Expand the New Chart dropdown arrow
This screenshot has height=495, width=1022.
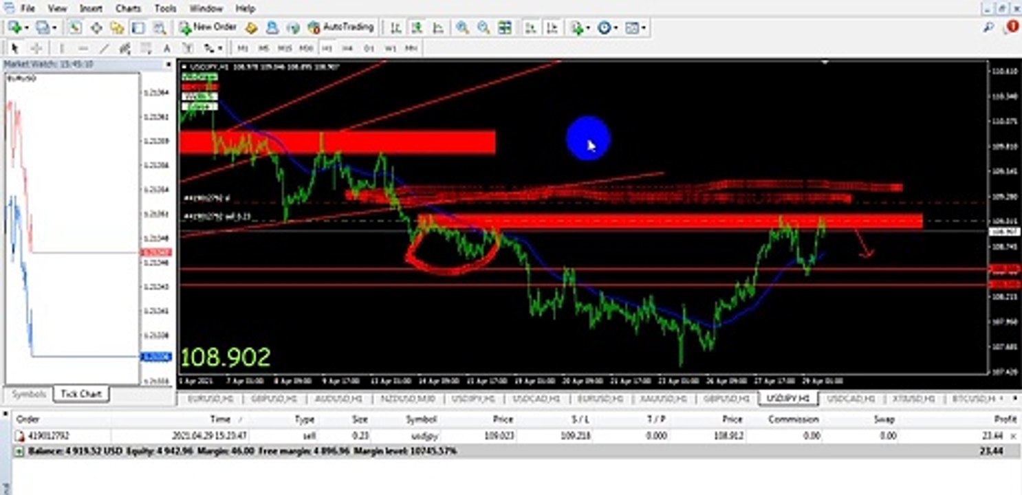(x=27, y=28)
